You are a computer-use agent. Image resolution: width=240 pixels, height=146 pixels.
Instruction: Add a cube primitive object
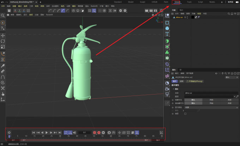point(167,28)
